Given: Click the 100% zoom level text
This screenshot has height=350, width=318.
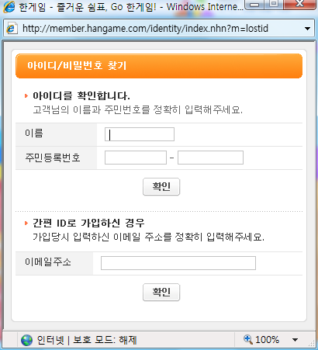Looking at the screenshot, I should point(267,339).
